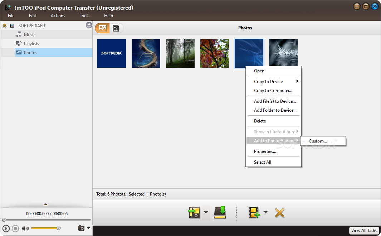Choose Select All from context menu
Image resolution: width=381 pixels, height=236 pixels.
point(273,162)
